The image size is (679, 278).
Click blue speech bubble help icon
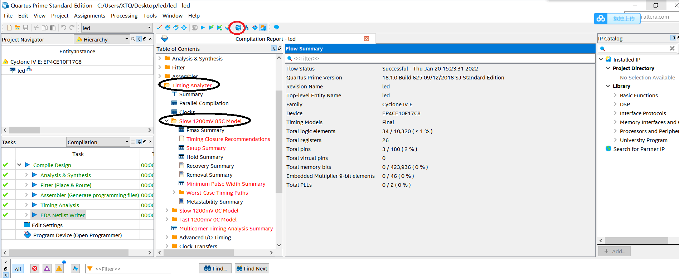tap(276, 27)
